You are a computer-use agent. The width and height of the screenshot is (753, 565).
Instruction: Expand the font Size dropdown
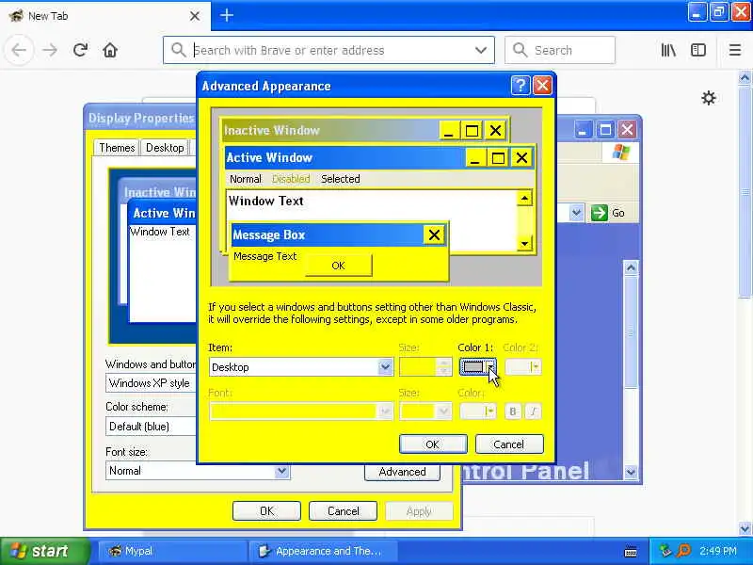(x=442, y=412)
